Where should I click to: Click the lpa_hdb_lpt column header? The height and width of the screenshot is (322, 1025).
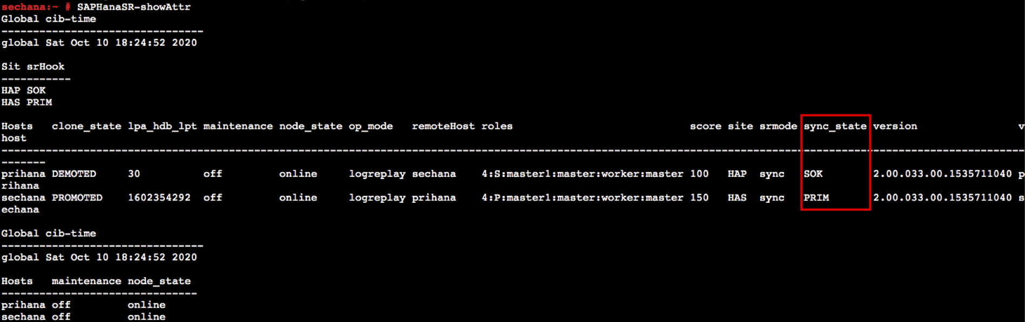(x=162, y=126)
